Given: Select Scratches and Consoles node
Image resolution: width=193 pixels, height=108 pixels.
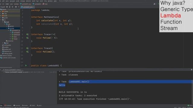Looking at the screenshot, I should pos(8,58).
